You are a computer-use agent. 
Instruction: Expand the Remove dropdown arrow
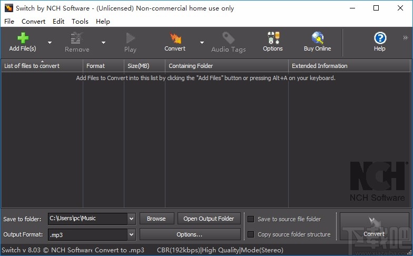(103, 42)
